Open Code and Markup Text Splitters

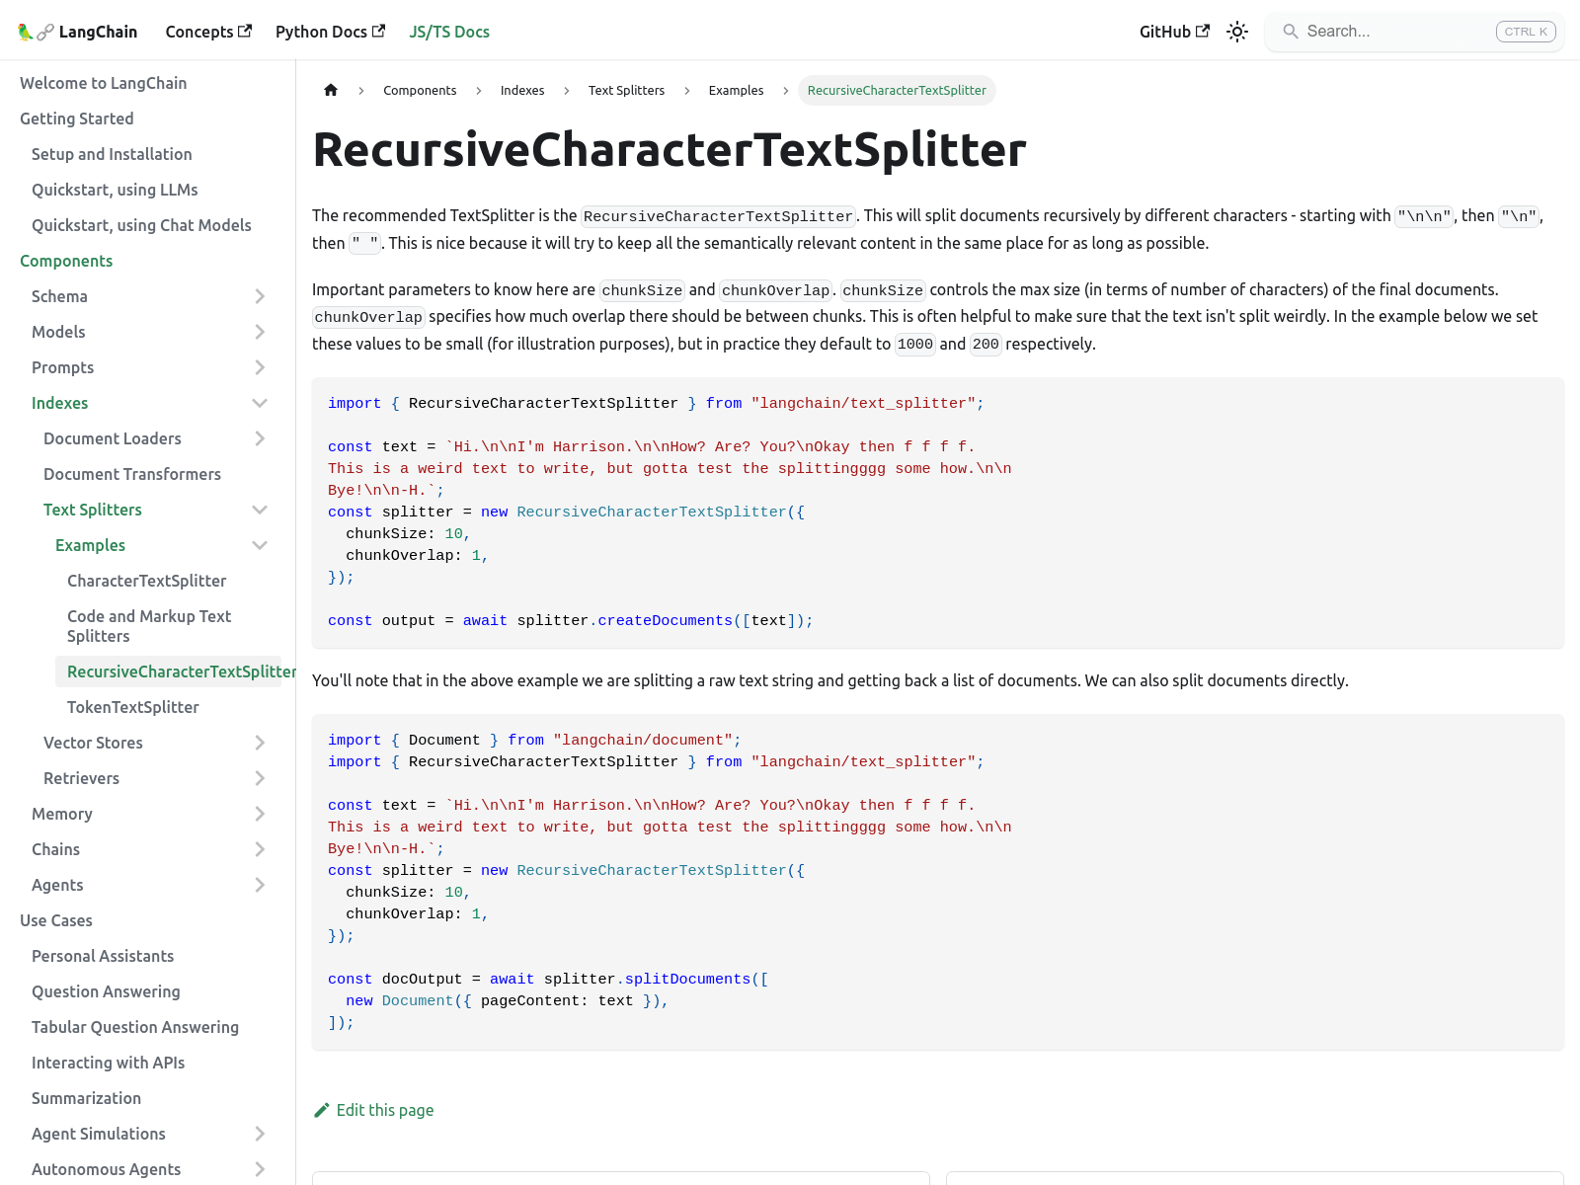[x=149, y=626]
